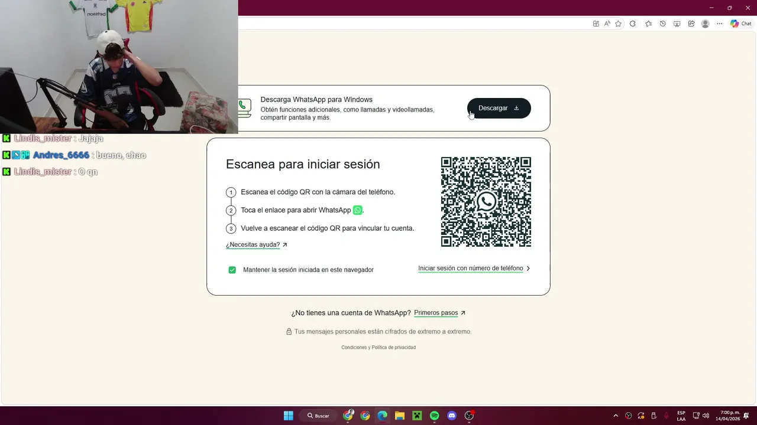Viewport: 757px width, 425px height.
Task: Open the browser profile avatar
Action: [x=705, y=24]
